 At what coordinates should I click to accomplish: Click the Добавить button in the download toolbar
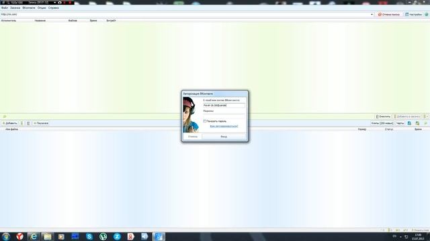tap(10, 123)
